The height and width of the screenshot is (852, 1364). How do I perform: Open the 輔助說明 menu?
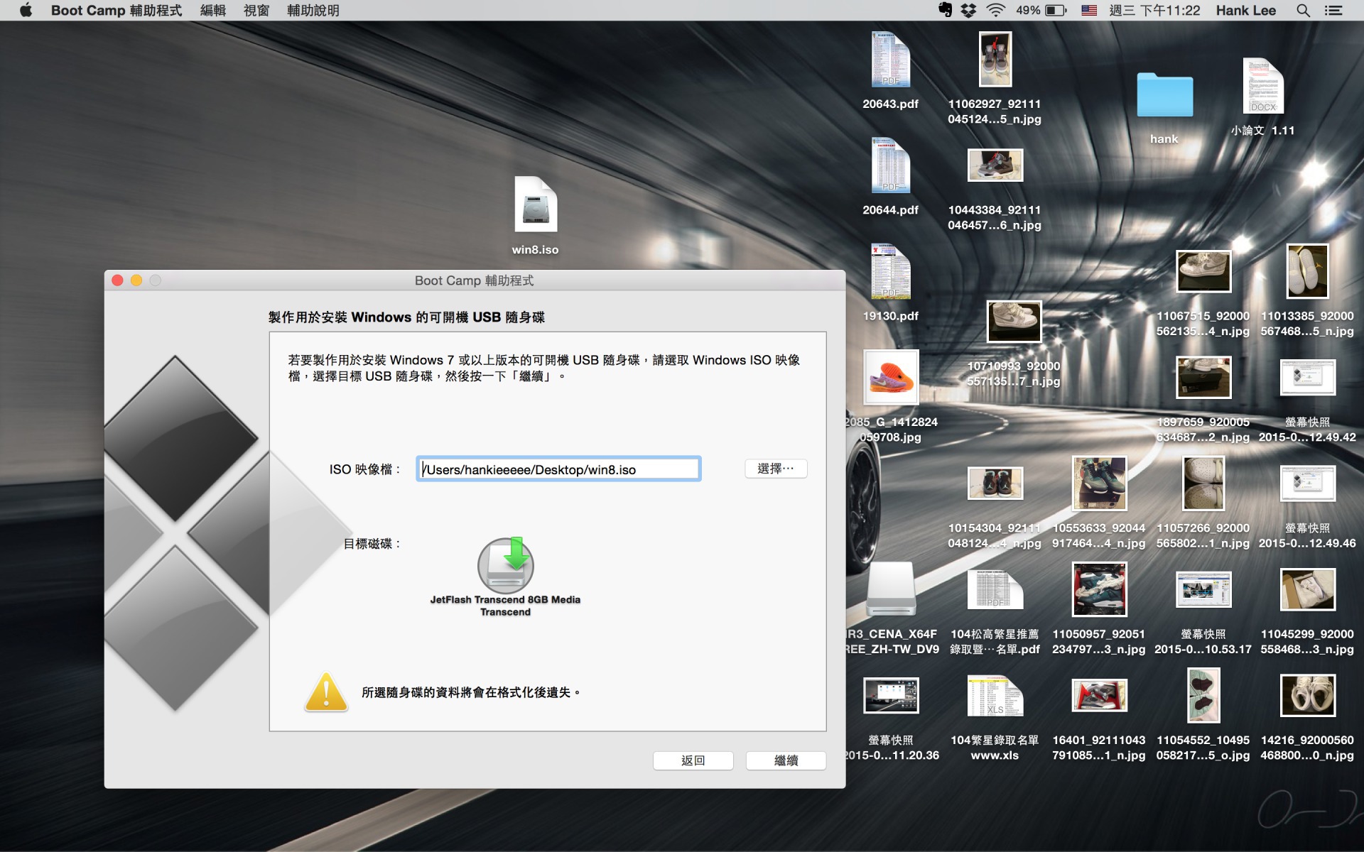(x=313, y=10)
